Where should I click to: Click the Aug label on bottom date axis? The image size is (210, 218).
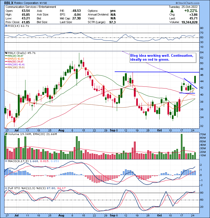[61, 215]
